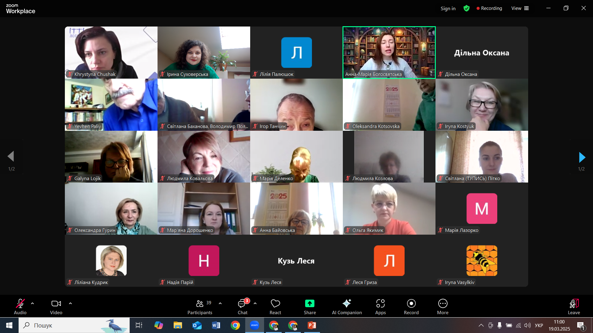Leave the meeting

click(x=574, y=304)
